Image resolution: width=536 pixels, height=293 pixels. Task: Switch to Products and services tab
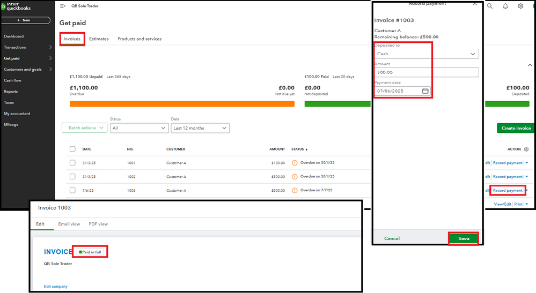(139, 39)
